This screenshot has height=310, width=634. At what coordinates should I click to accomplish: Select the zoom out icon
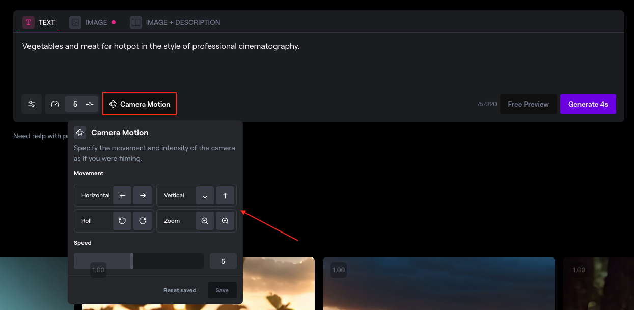click(205, 221)
